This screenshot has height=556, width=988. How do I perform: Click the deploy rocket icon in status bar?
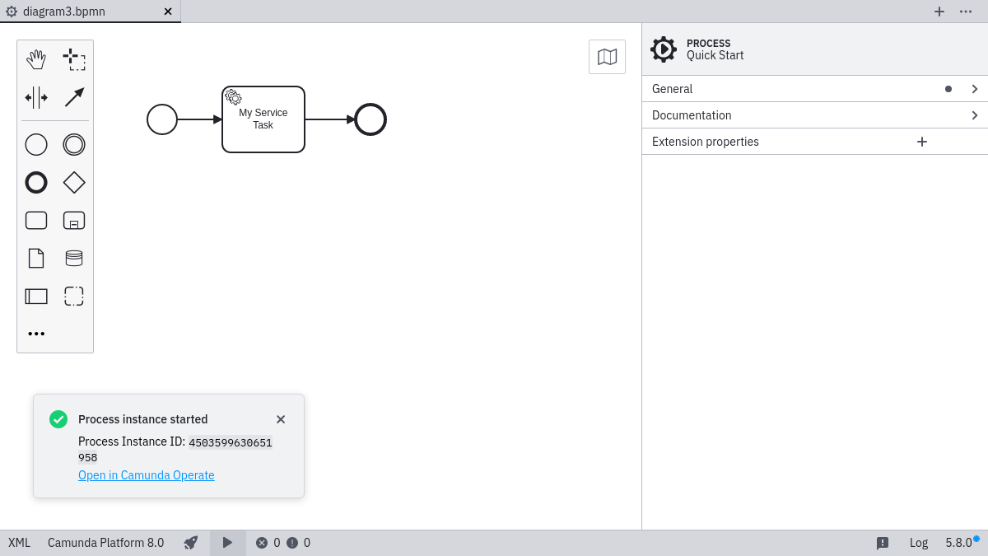point(190,543)
